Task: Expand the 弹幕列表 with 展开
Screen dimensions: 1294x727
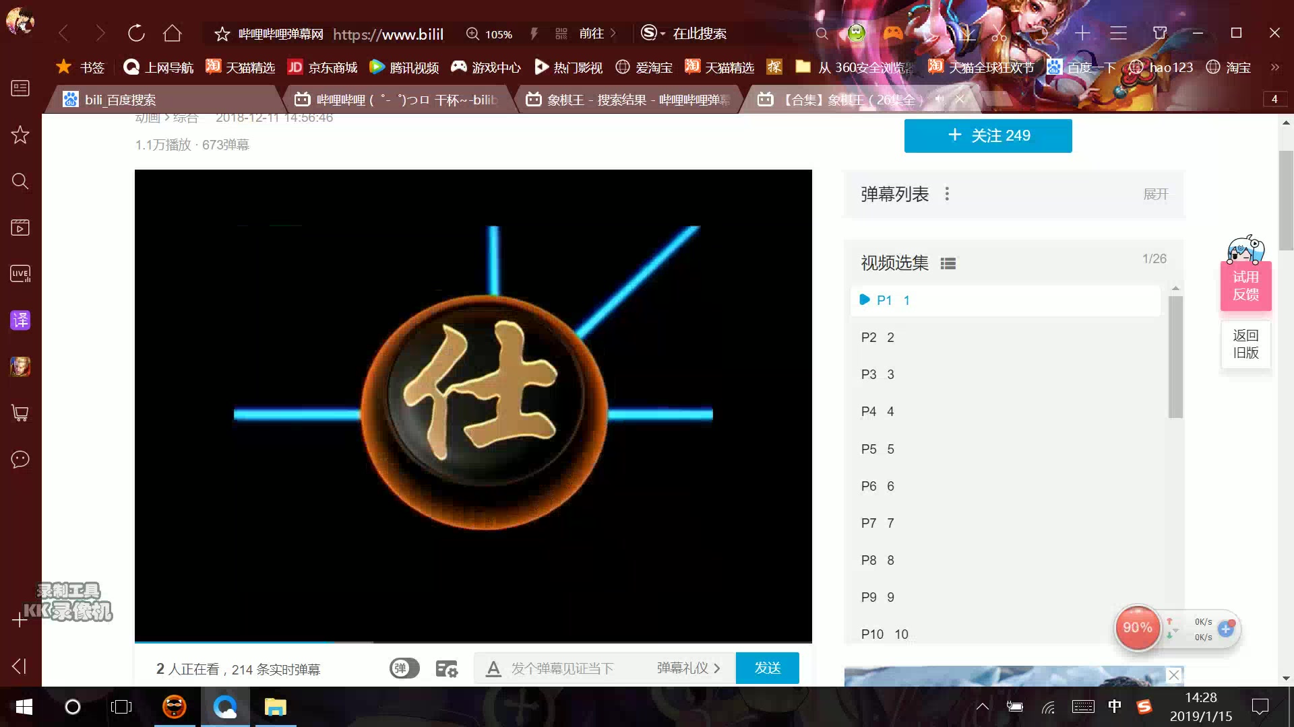Action: tap(1155, 194)
